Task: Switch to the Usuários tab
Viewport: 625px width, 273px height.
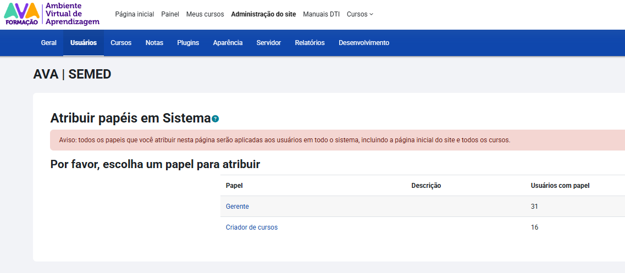Action: [x=84, y=43]
